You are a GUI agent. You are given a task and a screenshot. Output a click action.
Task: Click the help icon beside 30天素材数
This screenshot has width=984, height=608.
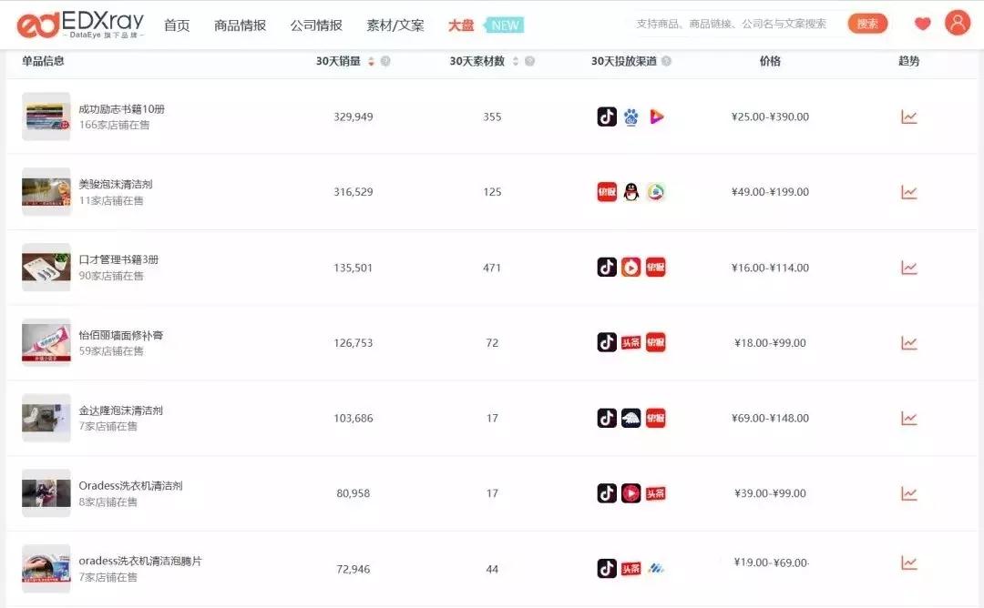click(x=529, y=61)
